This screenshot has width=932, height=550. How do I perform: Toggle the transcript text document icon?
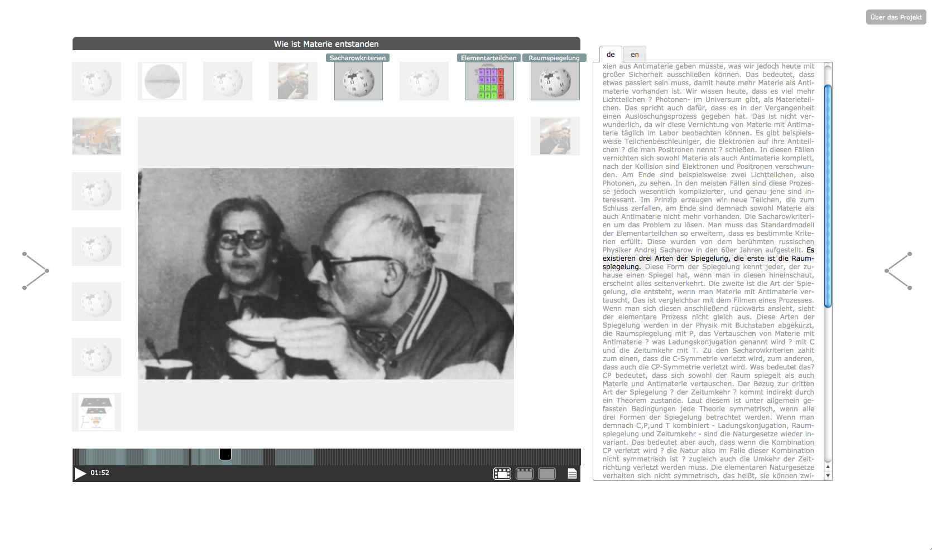(572, 474)
